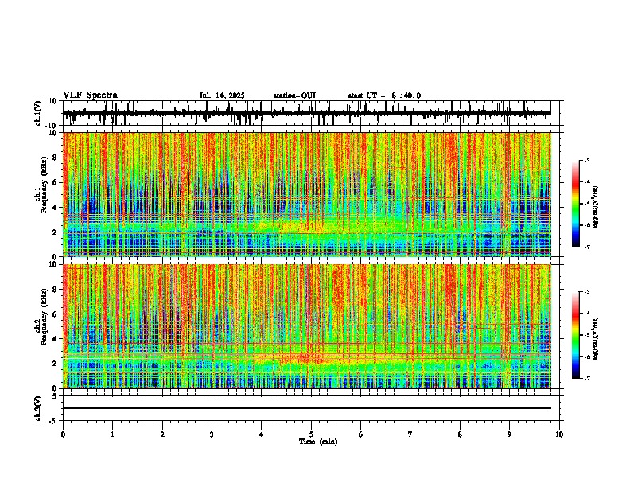The image size is (630, 487).
Task: Click time axis tick label "2"
Action: click(162, 434)
